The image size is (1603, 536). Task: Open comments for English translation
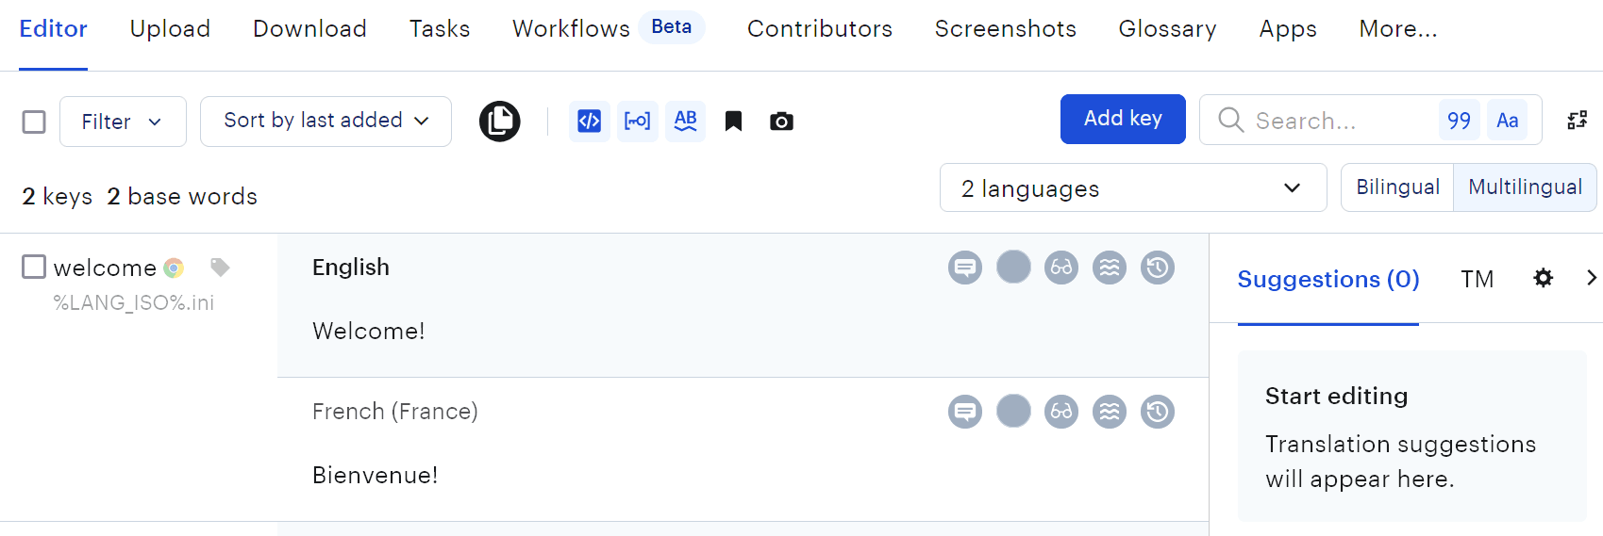964,268
